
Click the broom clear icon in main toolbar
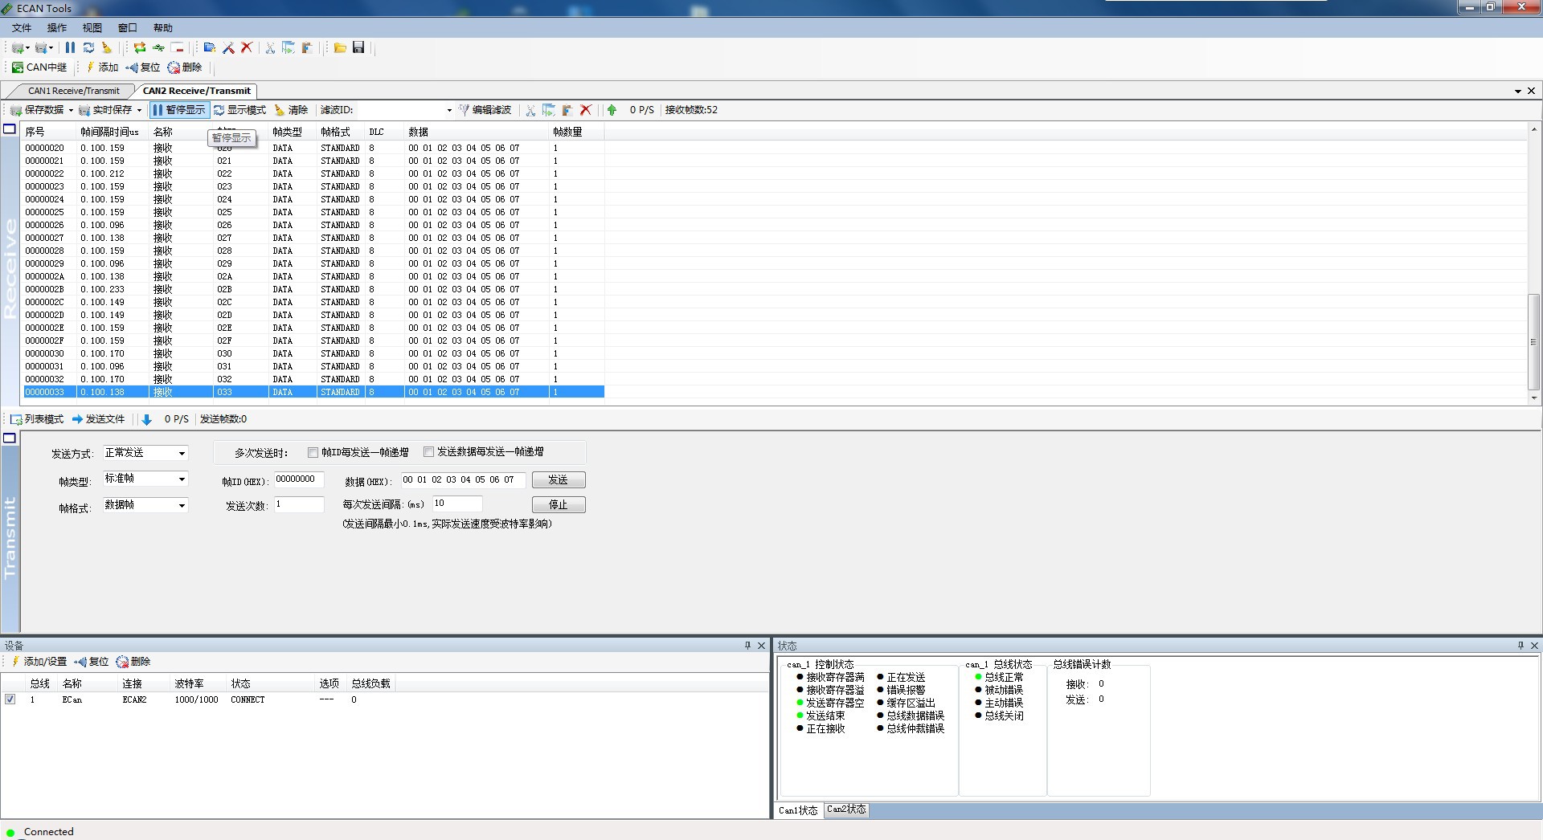(107, 48)
